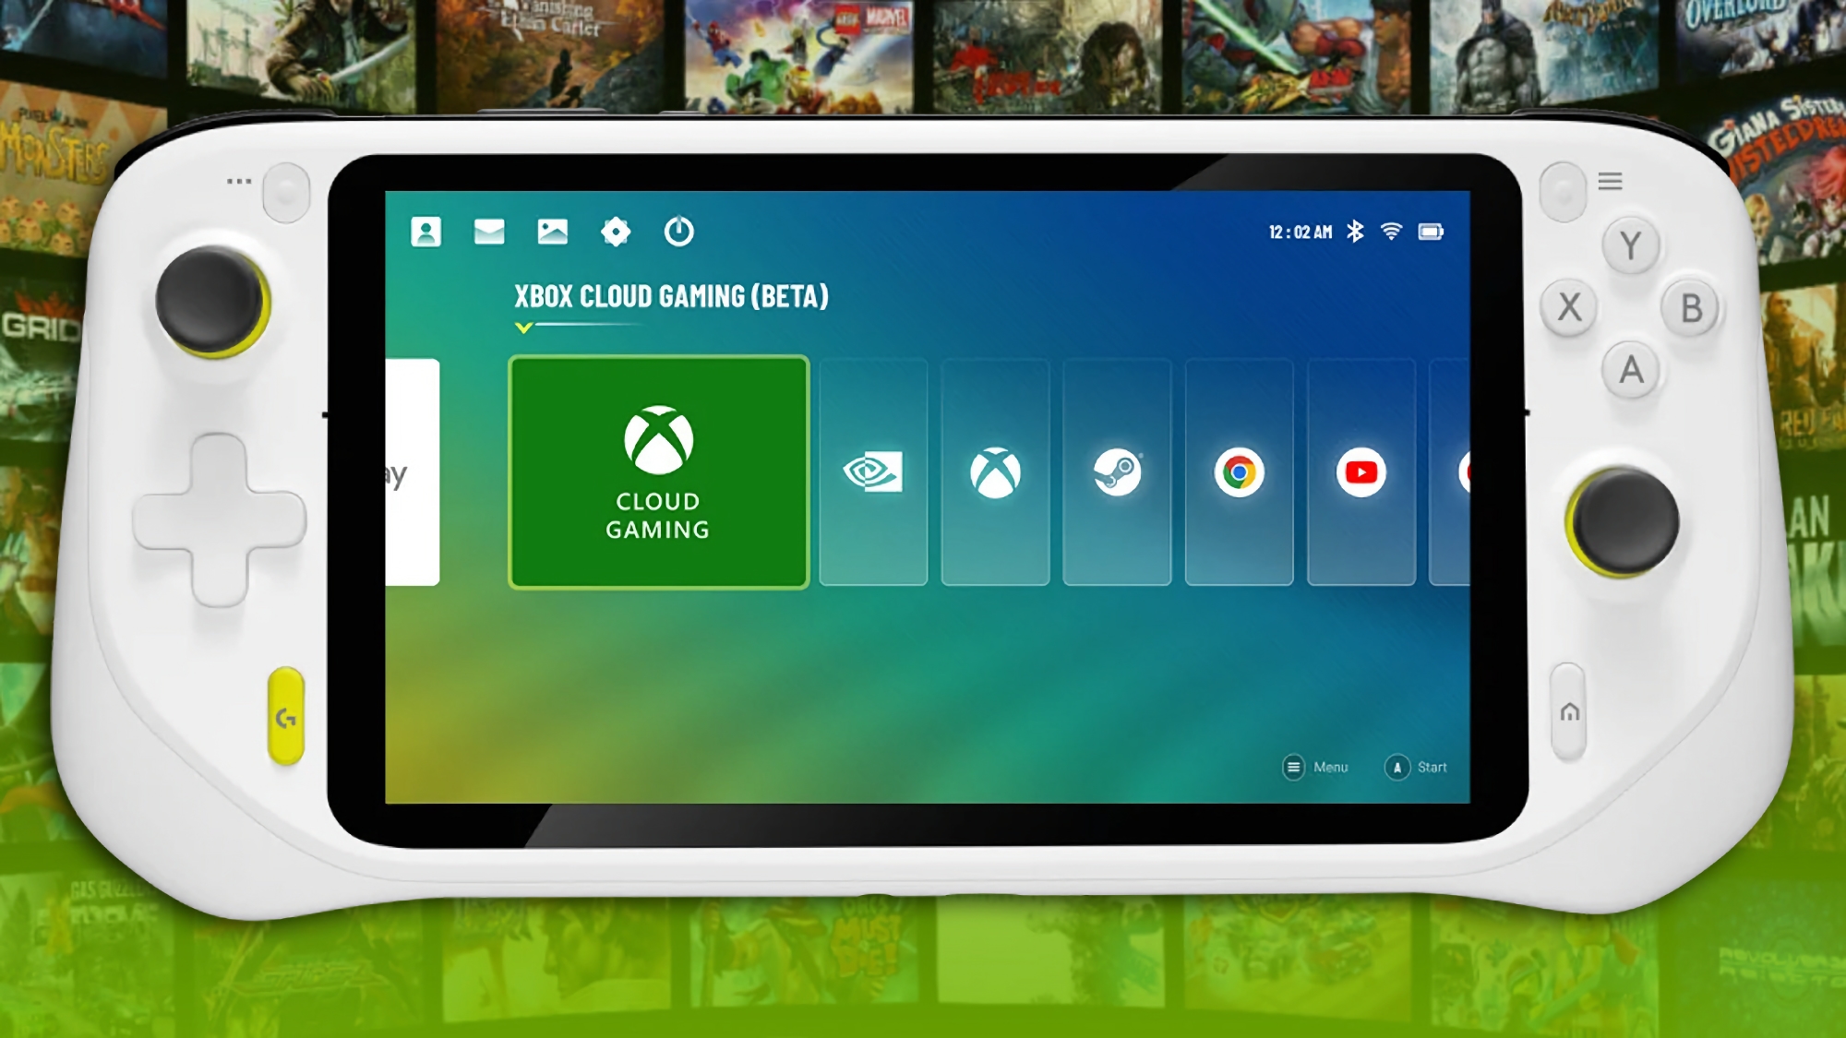Toggle battery saver mode
The height and width of the screenshot is (1038, 1846).
coord(1430,231)
